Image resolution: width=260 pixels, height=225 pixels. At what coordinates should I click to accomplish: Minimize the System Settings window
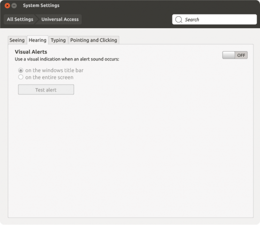click(14, 6)
